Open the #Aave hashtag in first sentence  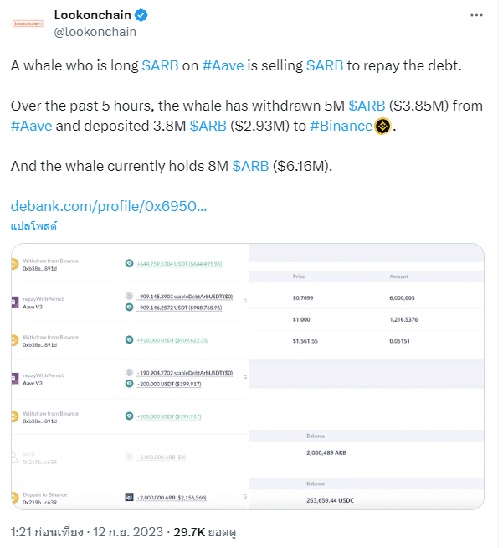(x=223, y=65)
